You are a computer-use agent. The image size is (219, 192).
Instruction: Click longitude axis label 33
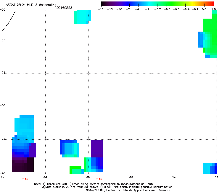[x=45, y=177]
